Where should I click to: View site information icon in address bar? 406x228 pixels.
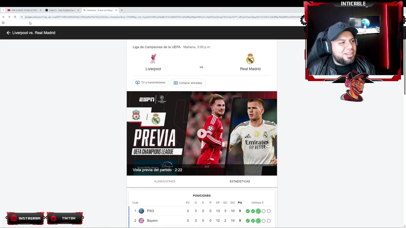pyautogui.click(x=22, y=17)
